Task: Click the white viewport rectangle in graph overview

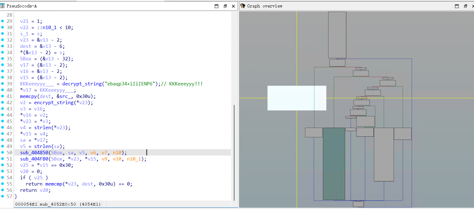Action: tap(297, 98)
